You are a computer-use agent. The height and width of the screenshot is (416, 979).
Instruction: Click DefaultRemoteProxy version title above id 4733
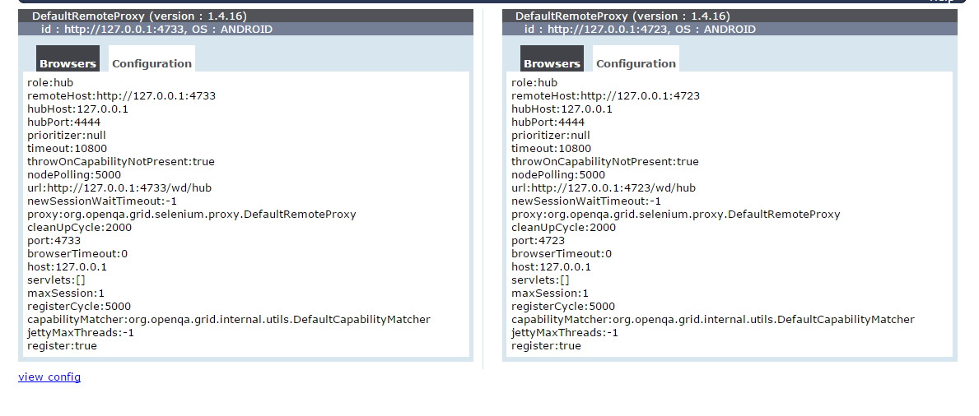pyautogui.click(x=245, y=16)
